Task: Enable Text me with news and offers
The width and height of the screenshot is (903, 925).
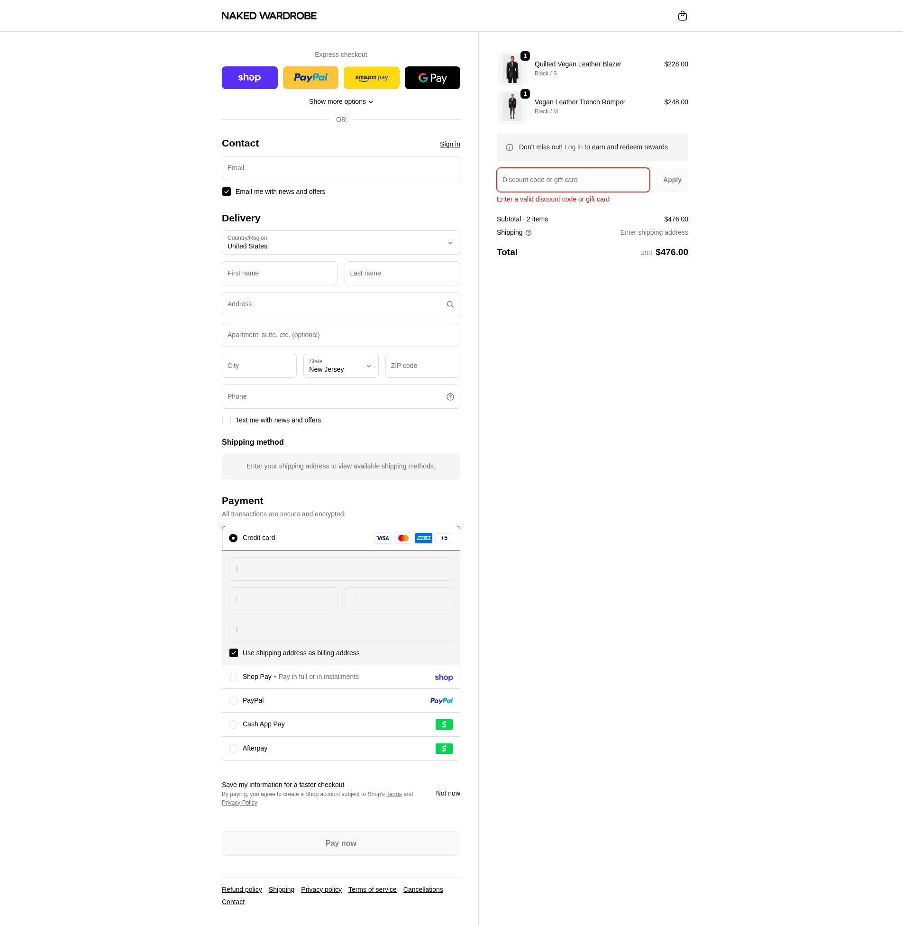Action: pyautogui.click(x=226, y=420)
